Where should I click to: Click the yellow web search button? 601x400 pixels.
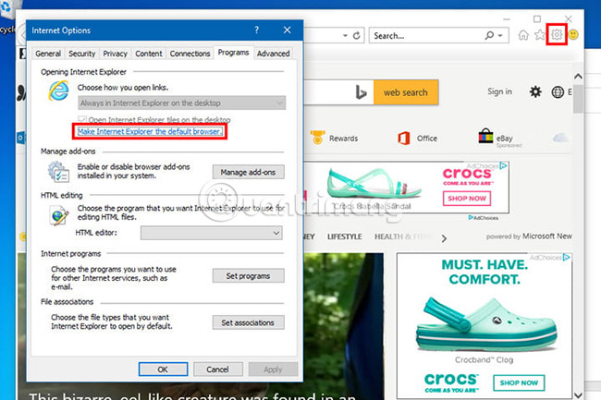point(406,92)
